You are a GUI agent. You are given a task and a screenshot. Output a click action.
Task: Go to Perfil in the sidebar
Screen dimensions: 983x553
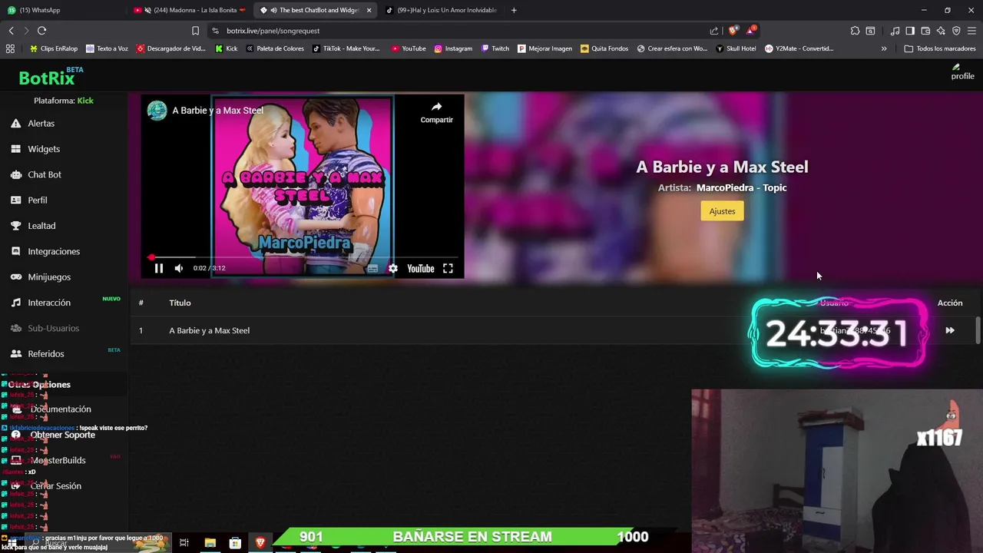click(x=38, y=200)
